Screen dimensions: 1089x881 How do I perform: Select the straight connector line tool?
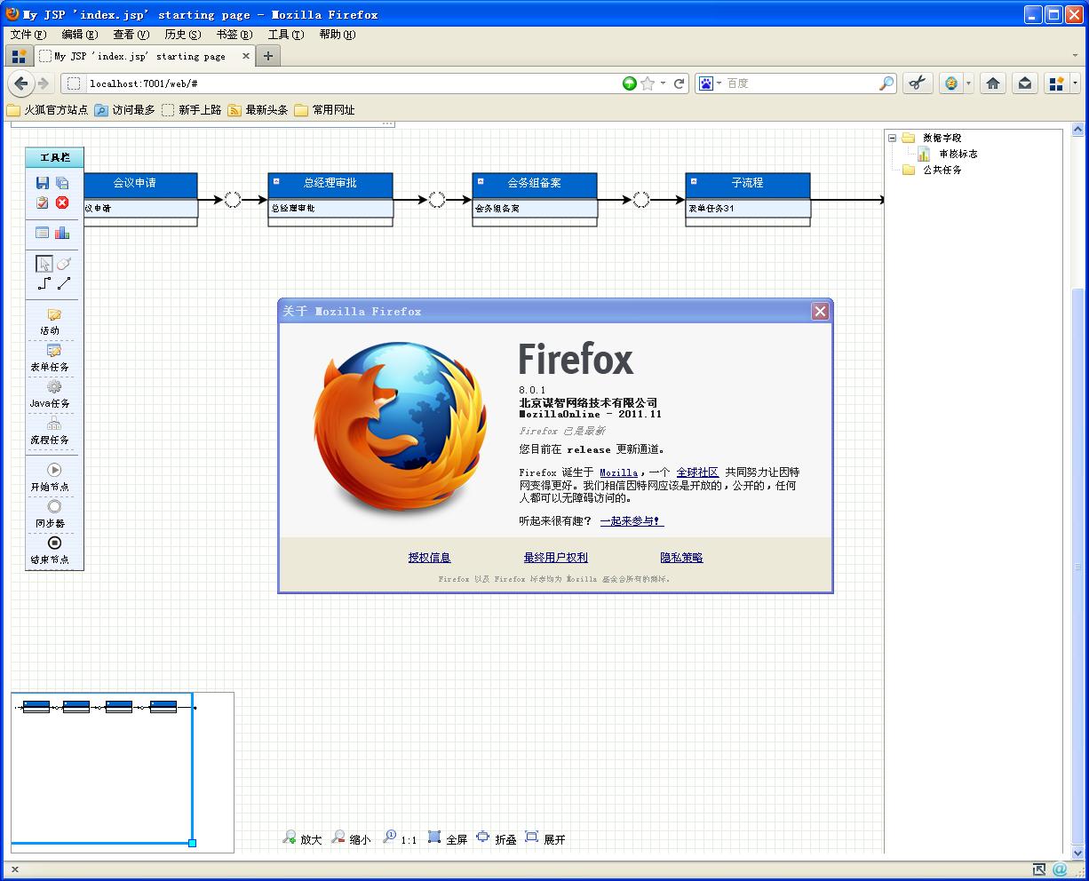(x=64, y=283)
